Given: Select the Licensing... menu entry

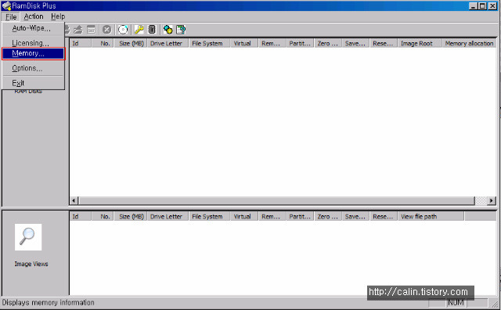Looking at the screenshot, I should (x=33, y=43).
